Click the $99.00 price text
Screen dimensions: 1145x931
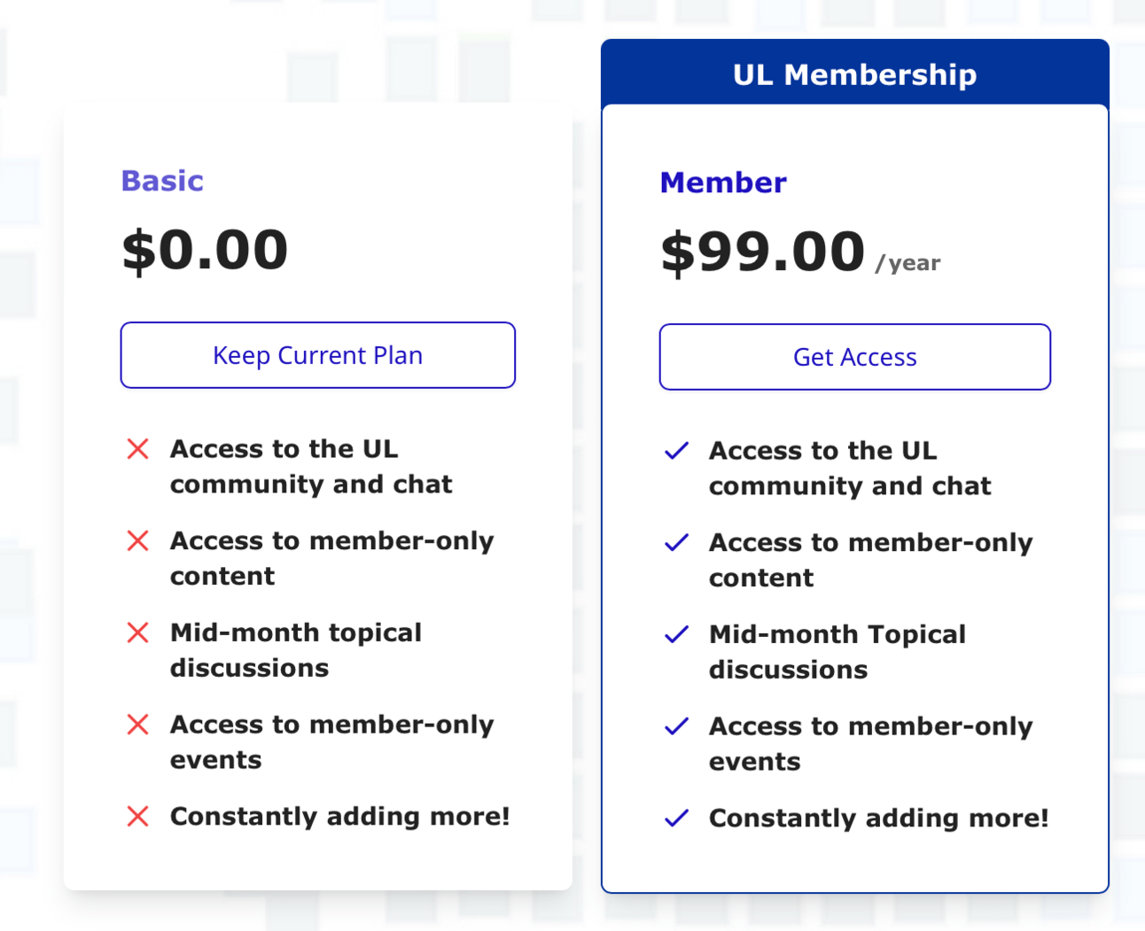(762, 252)
